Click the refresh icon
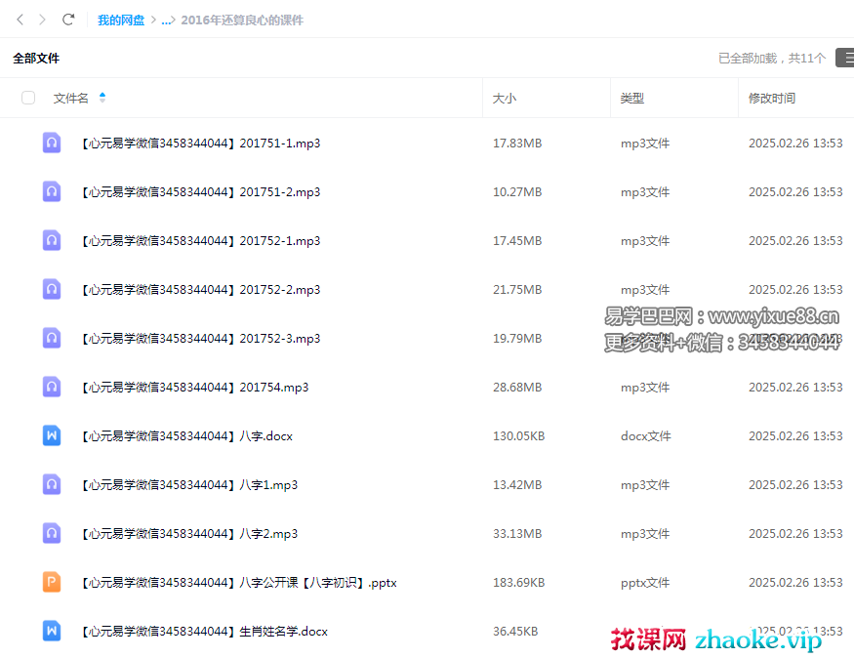The width and height of the screenshot is (854, 658). pyautogui.click(x=68, y=20)
